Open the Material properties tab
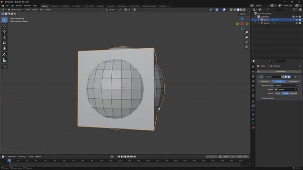This screenshot has height=170, width=303. [x=253, y=127]
